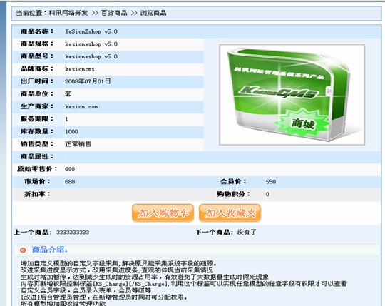Click the manufacturer value kesion.com
The image size is (385, 306).
[81, 106]
